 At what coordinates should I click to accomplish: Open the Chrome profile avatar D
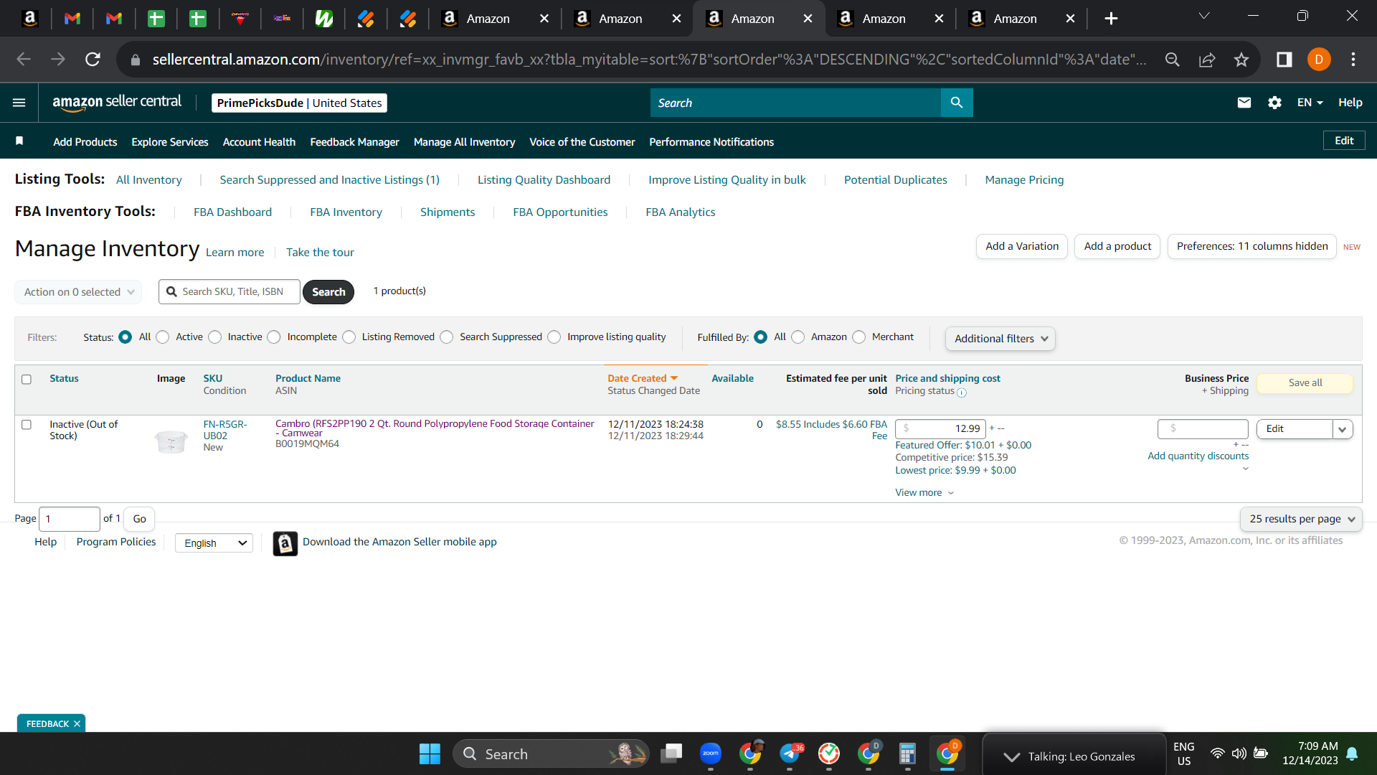[1319, 60]
